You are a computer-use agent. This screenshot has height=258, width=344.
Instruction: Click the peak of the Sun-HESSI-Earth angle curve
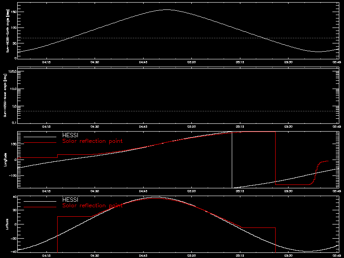167,9
